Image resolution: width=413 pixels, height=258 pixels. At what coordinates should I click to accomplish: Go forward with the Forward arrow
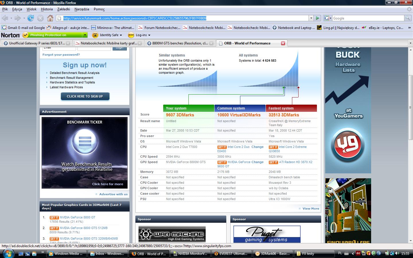point(18,18)
